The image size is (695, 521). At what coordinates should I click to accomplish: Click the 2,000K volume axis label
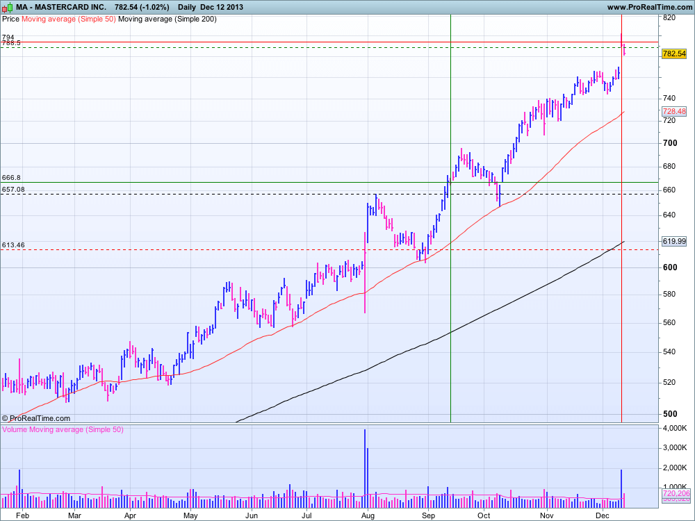pos(675,468)
